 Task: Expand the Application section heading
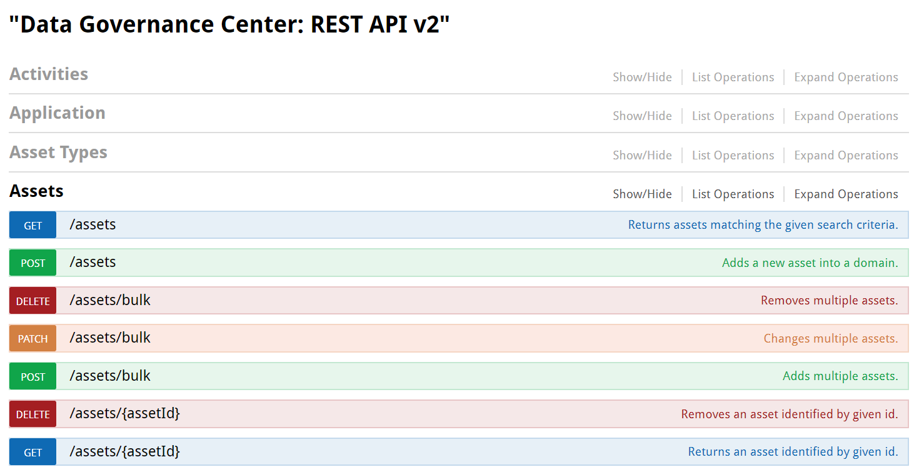(58, 113)
